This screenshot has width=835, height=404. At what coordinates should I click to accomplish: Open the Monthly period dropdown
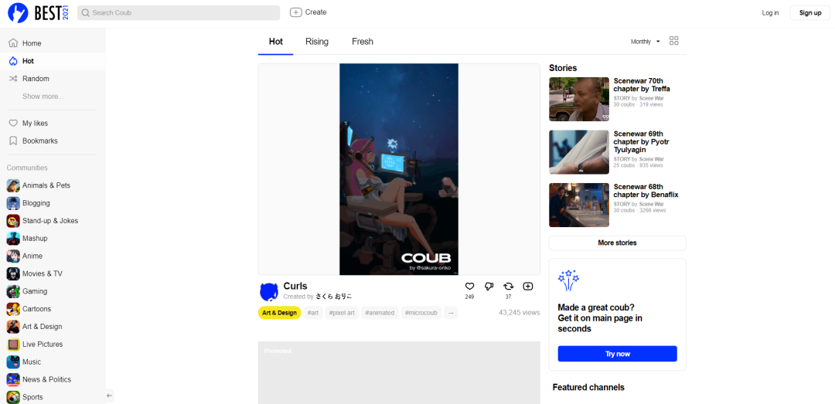point(645,42)
